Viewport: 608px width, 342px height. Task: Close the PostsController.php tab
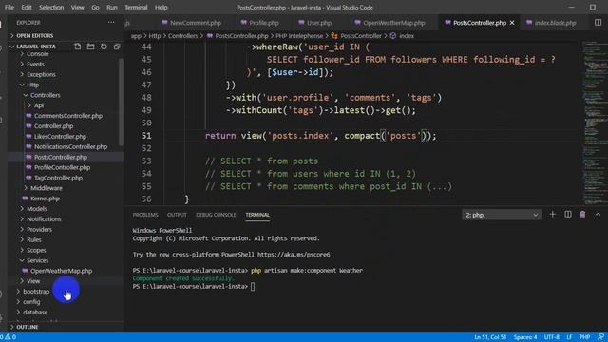(512, 23)
